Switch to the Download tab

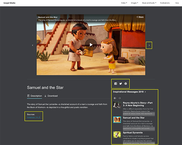51,96
